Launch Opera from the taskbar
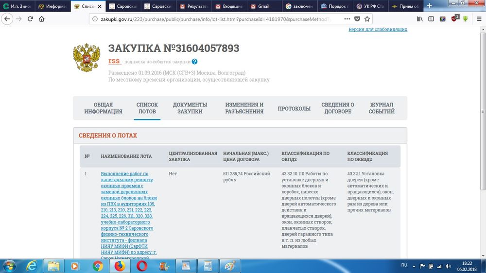This screenshot has width=486, height=273. click(142, 266)
